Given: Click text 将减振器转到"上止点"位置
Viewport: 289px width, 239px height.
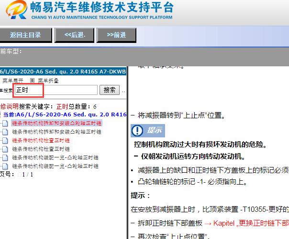Looking at the screenshot, I should [181, 115].
